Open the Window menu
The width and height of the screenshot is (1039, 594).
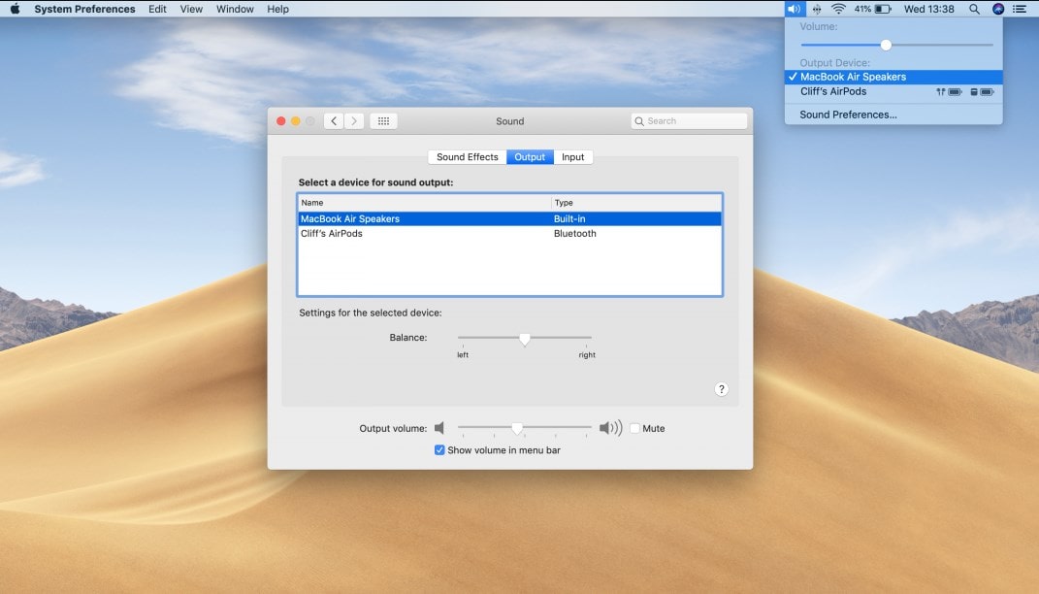[235, 9]
